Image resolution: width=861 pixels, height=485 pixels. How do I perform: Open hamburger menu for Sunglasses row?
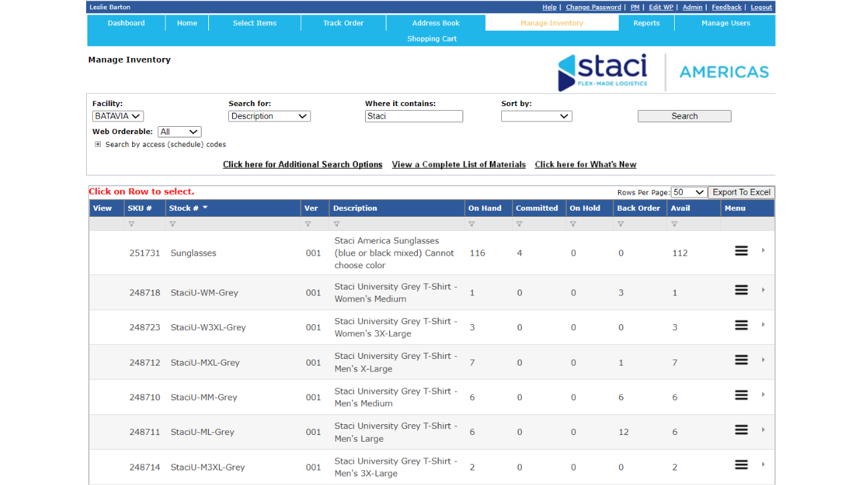[741, 251]
